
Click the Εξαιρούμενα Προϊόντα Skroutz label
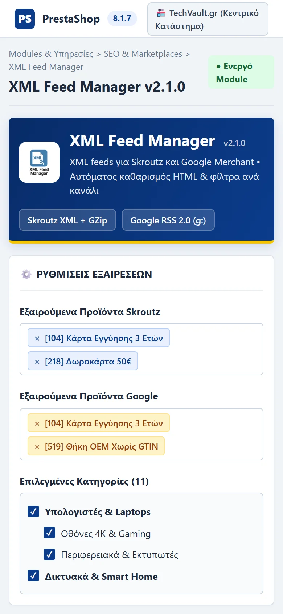[x=90, y=312]
